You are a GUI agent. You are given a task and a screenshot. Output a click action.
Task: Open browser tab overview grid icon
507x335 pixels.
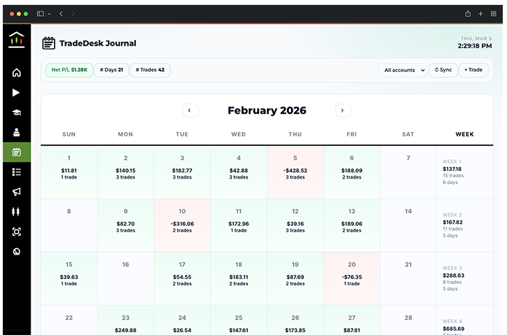click(493, 13)
